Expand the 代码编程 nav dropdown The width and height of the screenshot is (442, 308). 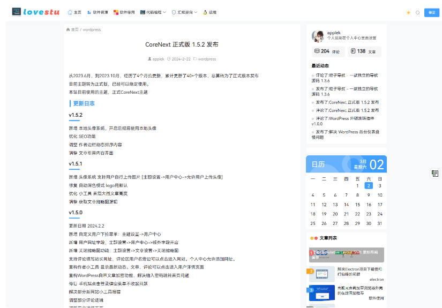click(x=153, y=12)
